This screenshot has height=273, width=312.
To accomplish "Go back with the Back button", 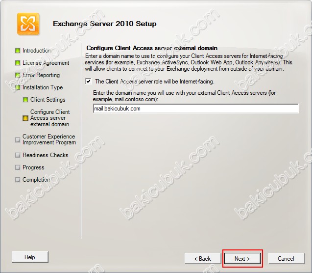I will (x=203, y=259).
